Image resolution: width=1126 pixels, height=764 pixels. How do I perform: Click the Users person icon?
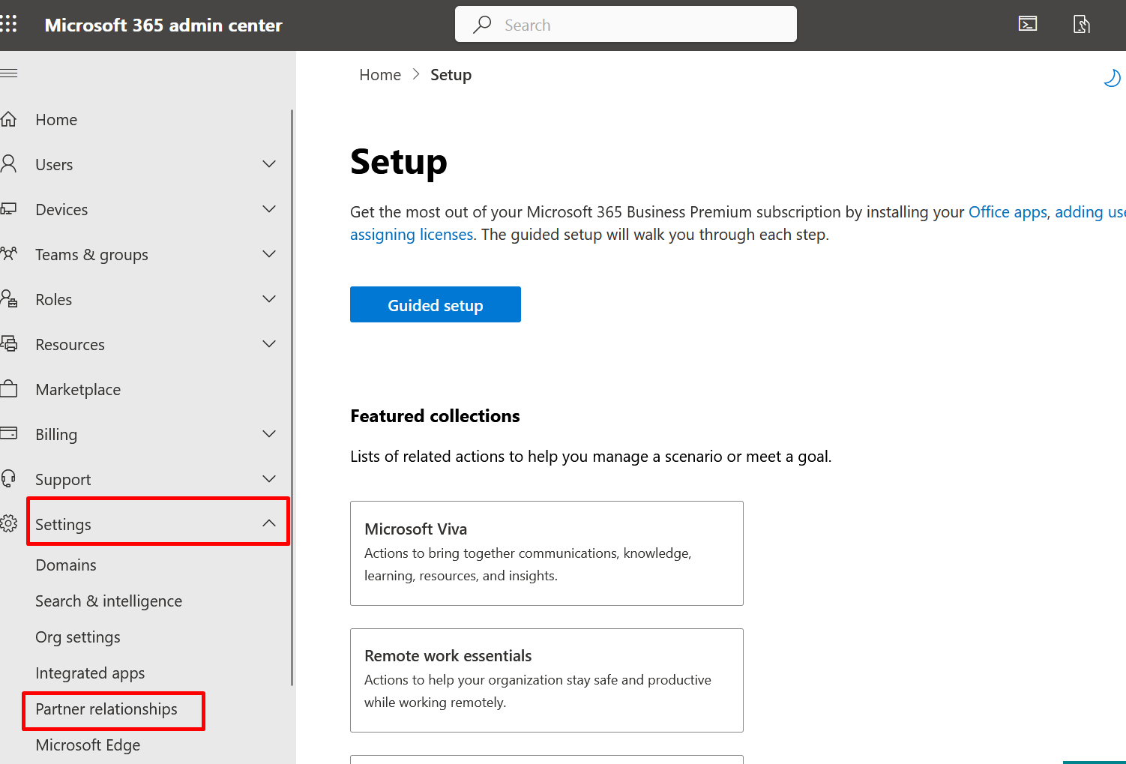(x=8, y=164)
